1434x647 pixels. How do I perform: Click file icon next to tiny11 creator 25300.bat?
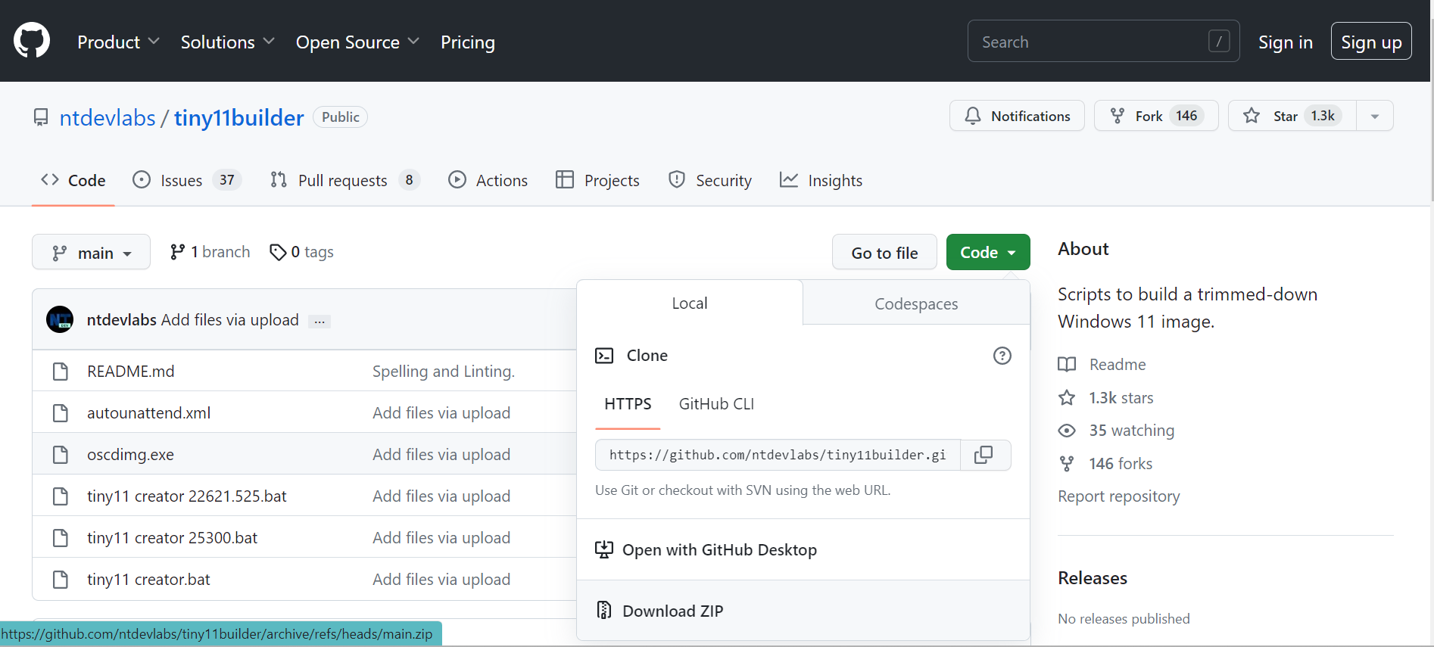(x=61, y=538)
